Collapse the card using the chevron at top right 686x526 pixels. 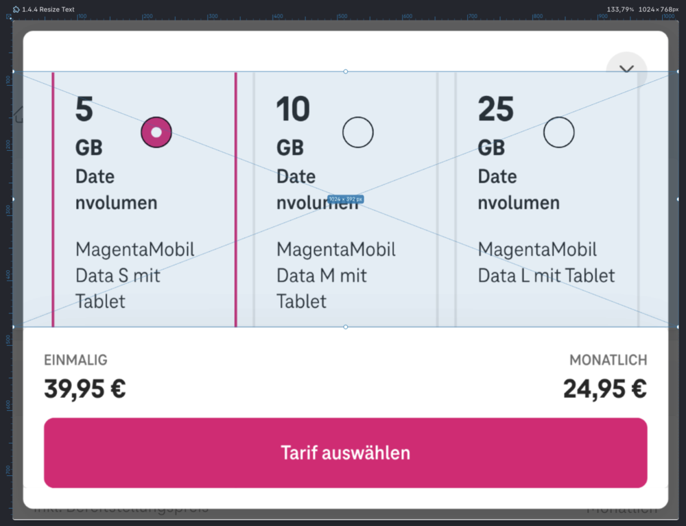(x=625, y=69)
